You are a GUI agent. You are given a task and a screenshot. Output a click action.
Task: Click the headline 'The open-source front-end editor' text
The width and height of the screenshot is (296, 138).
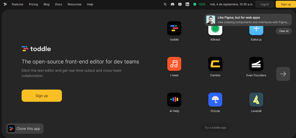(80, 62)
